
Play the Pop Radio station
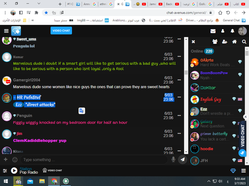point(14,170)
